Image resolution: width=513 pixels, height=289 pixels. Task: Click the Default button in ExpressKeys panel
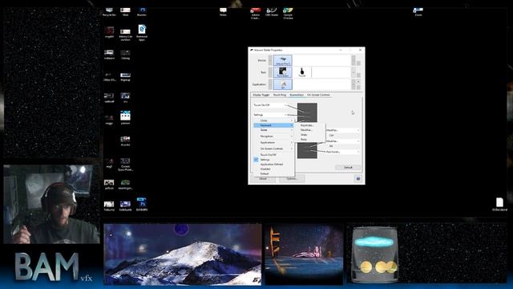click(x=348, y=168)
